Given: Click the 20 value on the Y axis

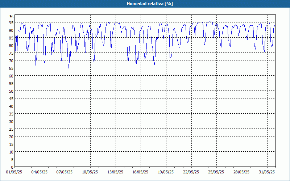Looking at the screenshot, I should click(x=11, y=137).
